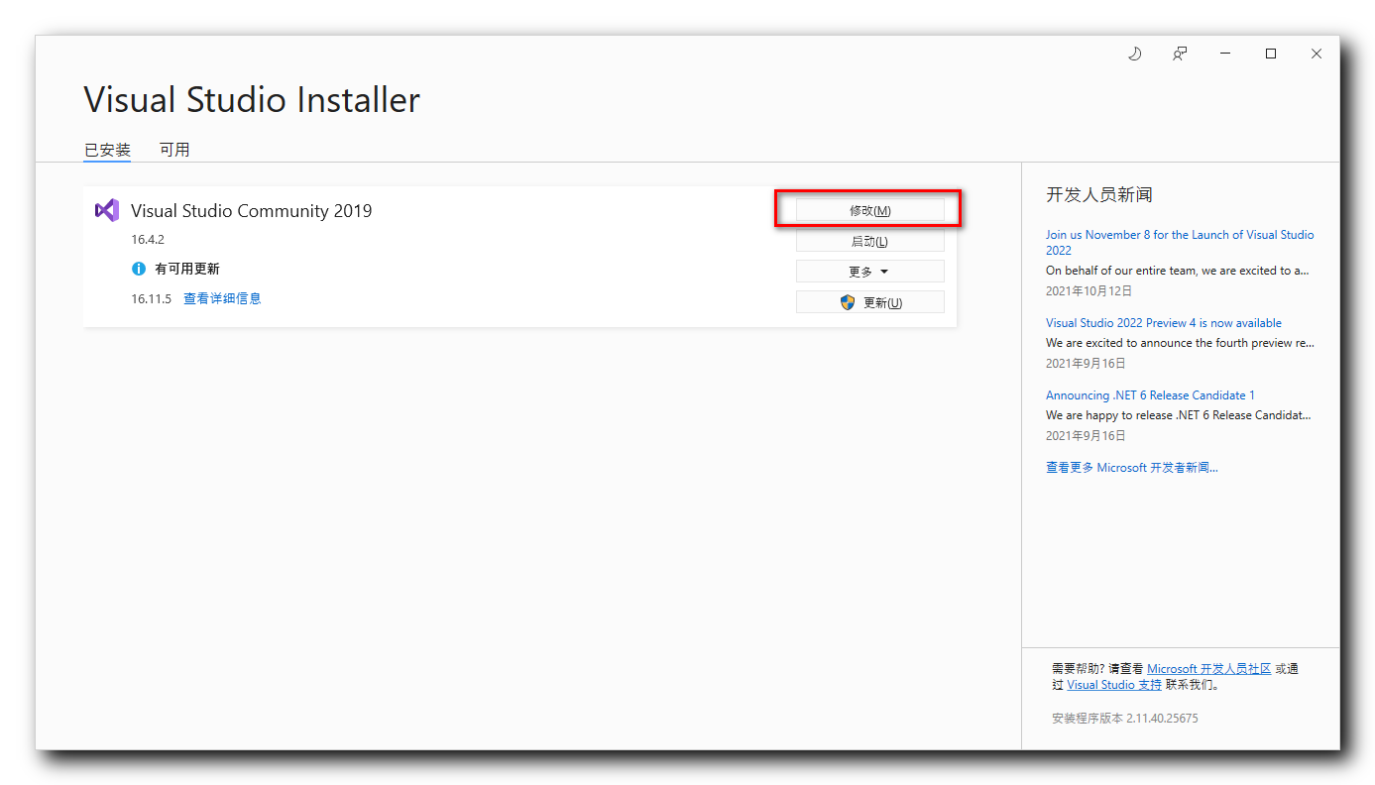Click 查看更多 Microsoft 开发者新闻 link
The width and height of the screenshot is (1375, 785).
click(x=1132, y=468)
